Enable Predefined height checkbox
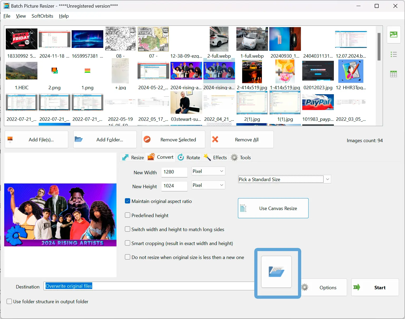405x319 pixels. pyautogui.click(x=128, y=215)
